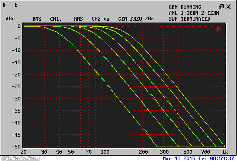237x161 pixels.
Task: Click the date 'Mar 13 2015 Fri' text
Action: [186, 158]
